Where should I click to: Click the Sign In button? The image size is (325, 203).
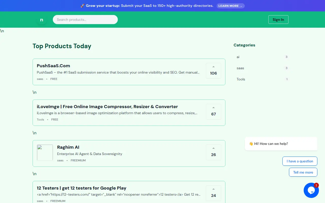[278, 20]
